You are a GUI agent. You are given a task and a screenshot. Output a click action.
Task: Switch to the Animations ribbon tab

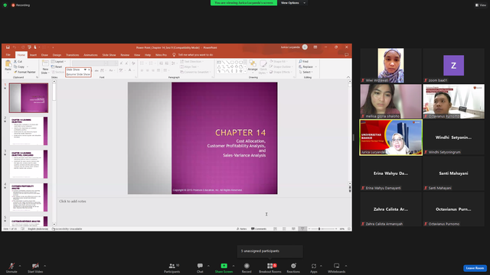90,55
